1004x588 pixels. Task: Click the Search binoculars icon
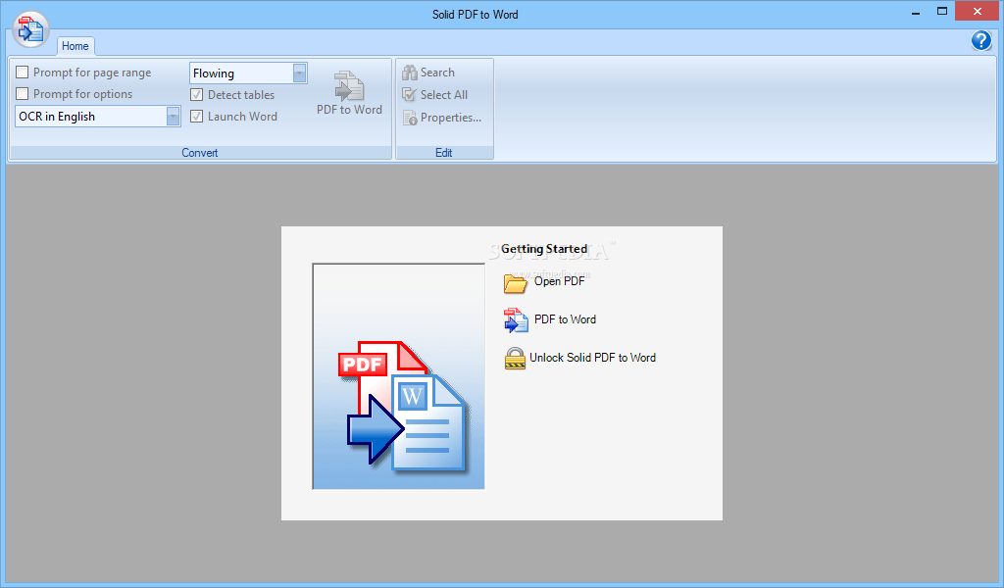[410, 73]
